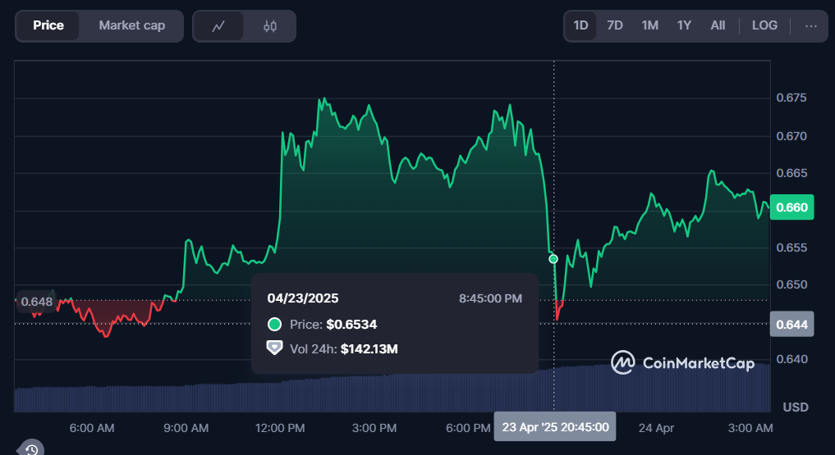Open the three-dot more options menu
This screenshot has height=455, width=835.
811,25
